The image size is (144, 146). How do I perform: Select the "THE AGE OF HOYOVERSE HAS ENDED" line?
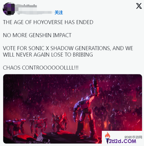48,22
